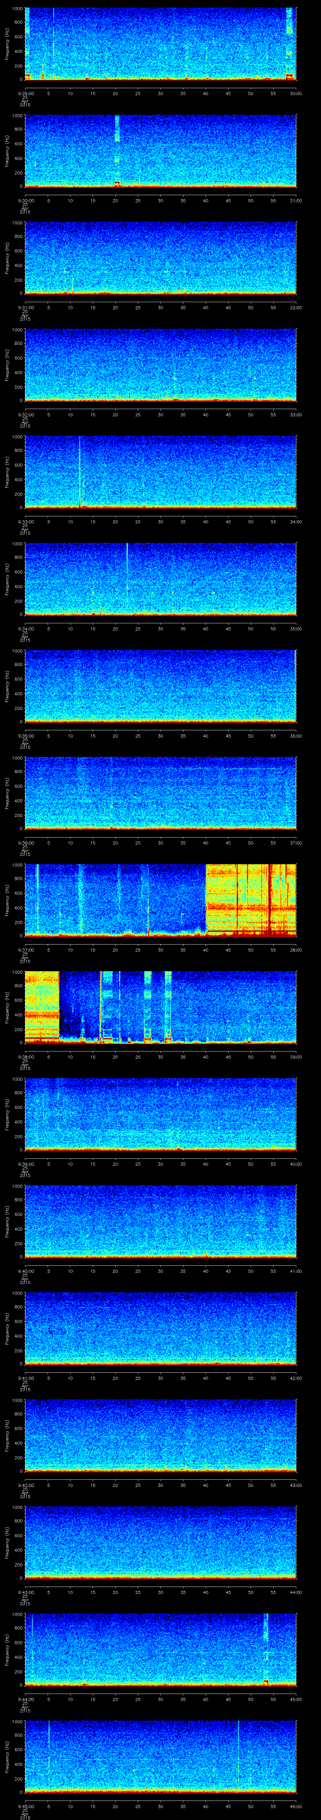
Task: Click the red-yellow broadband block at start of 9:38:00 panel
Action: (42, 1008)
